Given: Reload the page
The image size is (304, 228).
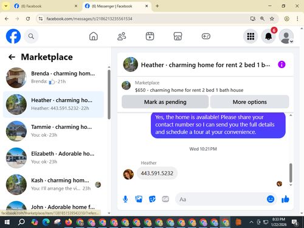Looking at the screenshot, I should [28, 19].
